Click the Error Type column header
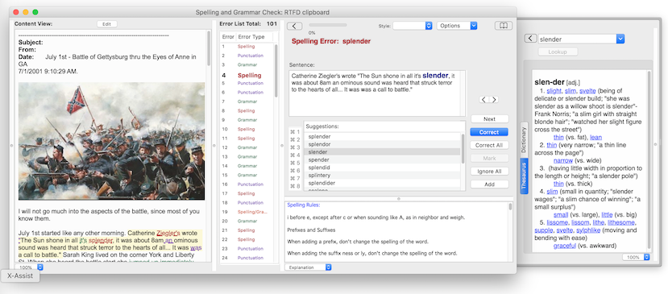The width and height of the screenshot is (668, 294). (x=251, y=36)
